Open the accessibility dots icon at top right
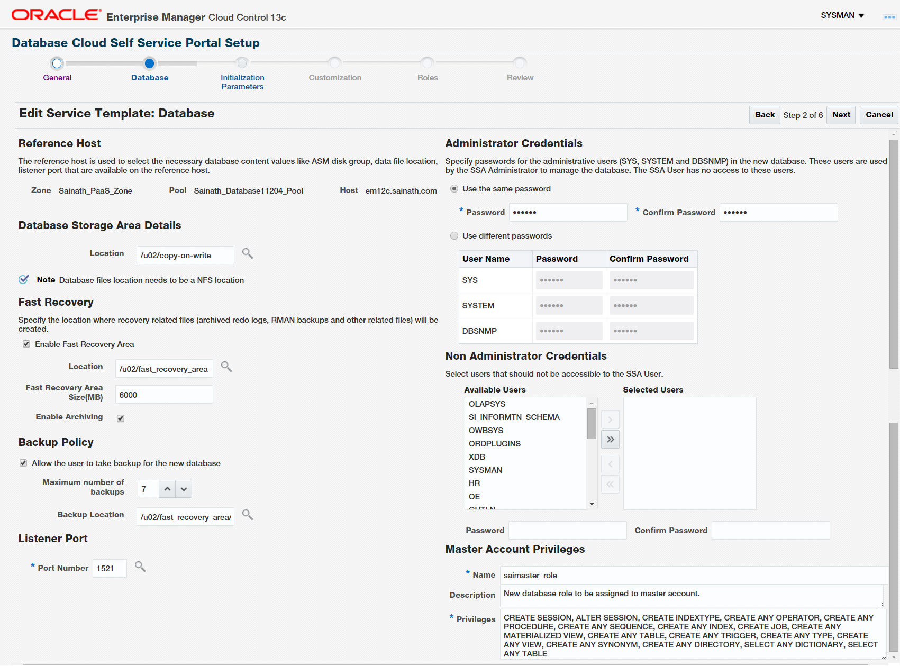Image resolution: width=900 pixels, height=666 pixels. tap(889, 17)
